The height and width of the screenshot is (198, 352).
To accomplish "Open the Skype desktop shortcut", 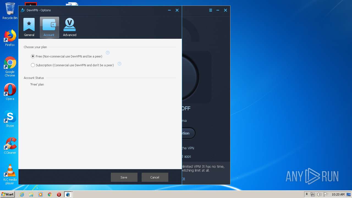I will click(x=10, y=119).
